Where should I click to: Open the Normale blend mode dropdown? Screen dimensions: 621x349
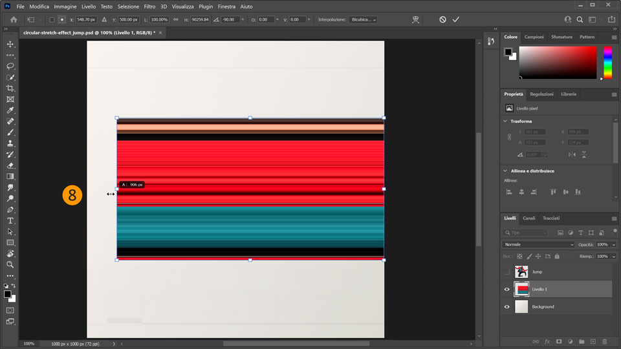538,245
